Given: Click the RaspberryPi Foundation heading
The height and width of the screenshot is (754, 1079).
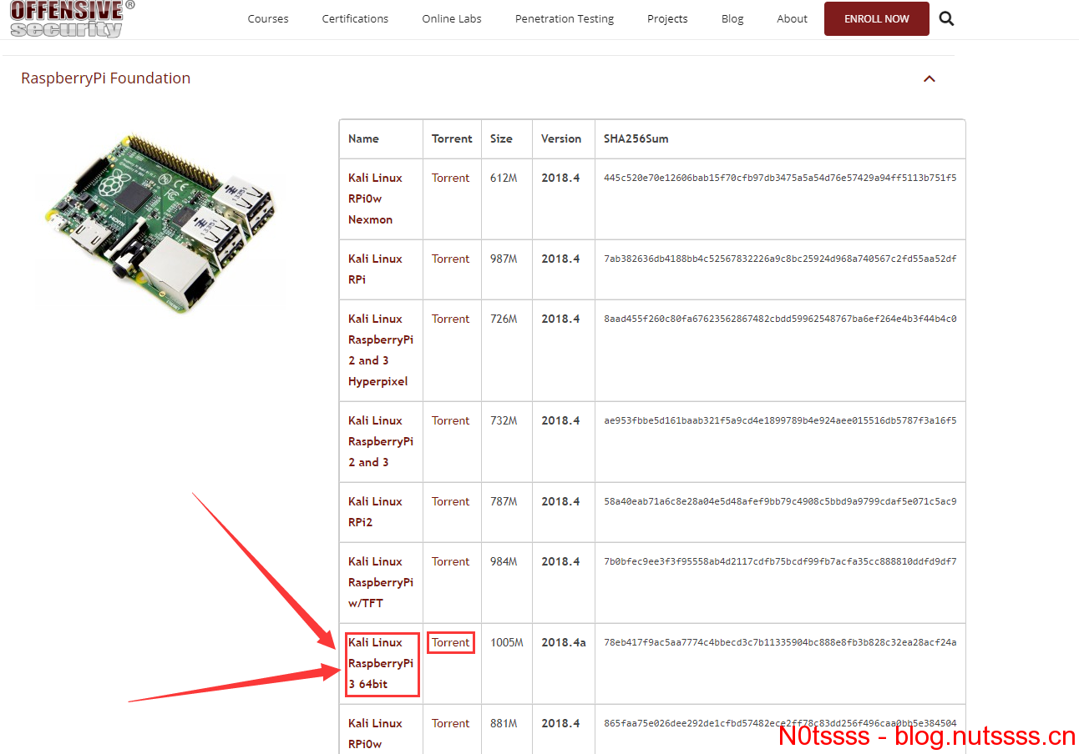Looking at the screenshot, I should point(105,78).
